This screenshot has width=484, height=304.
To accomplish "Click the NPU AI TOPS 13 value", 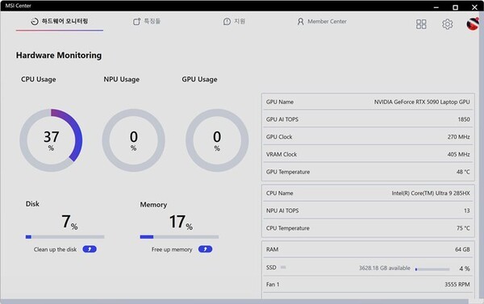I will click(x=467, y=210).
